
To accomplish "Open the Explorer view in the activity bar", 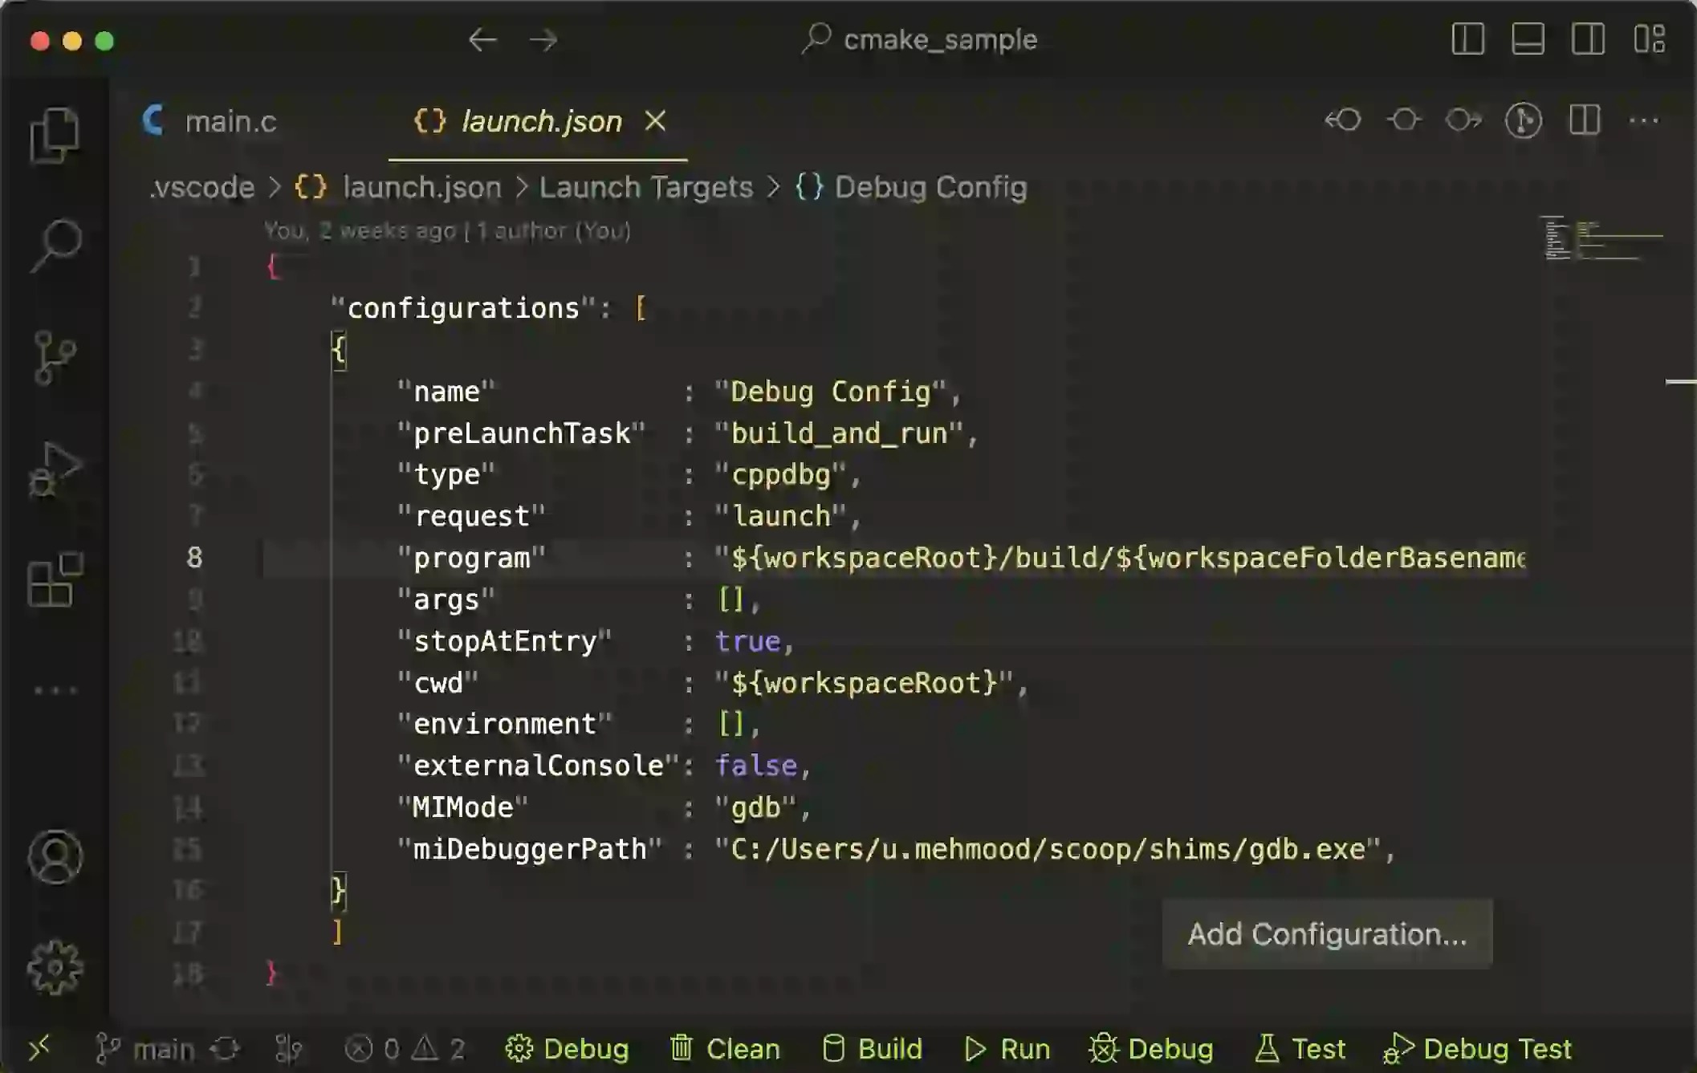I will click(56, 133).
